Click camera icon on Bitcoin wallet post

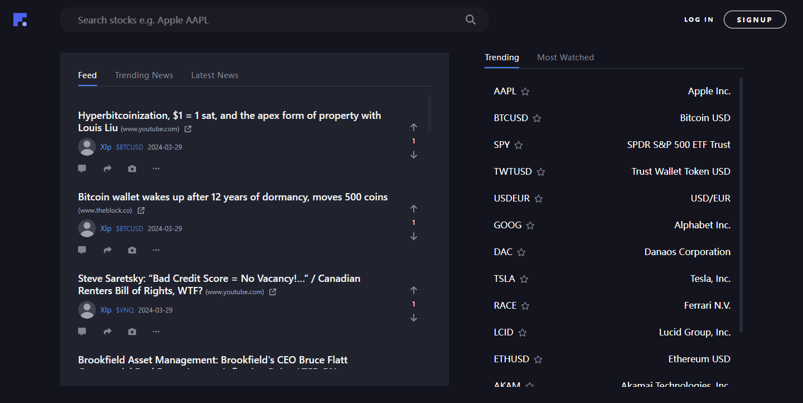(x=132, y=250)
